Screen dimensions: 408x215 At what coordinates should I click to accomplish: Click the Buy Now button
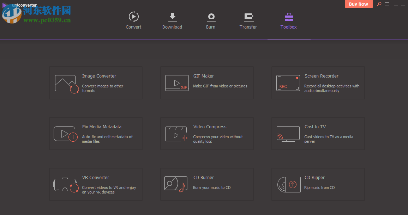[359, 4]
